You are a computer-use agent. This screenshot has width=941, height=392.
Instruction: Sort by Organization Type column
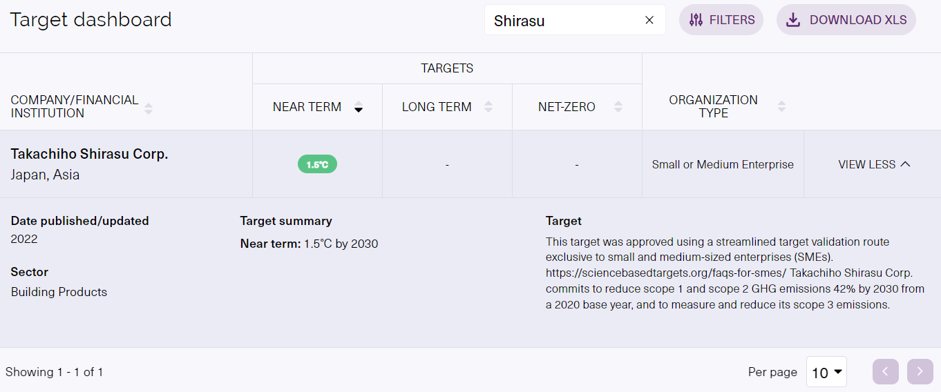click(781, 107)
